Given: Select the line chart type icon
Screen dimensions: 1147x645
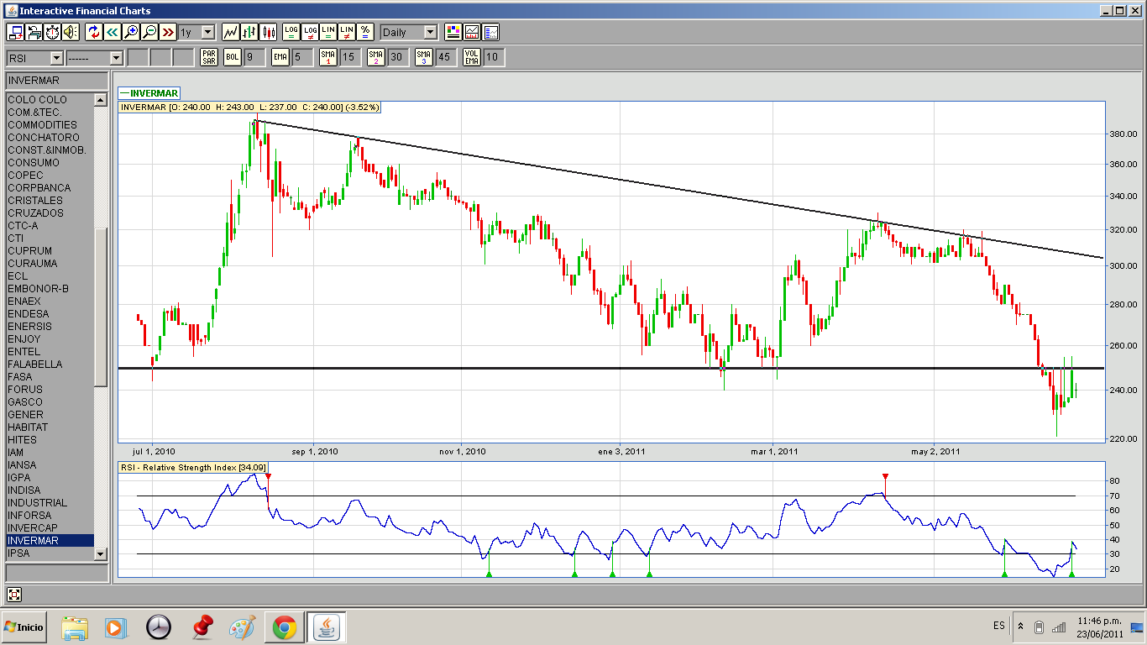Looking at the screenshot, I should (230, 32).
